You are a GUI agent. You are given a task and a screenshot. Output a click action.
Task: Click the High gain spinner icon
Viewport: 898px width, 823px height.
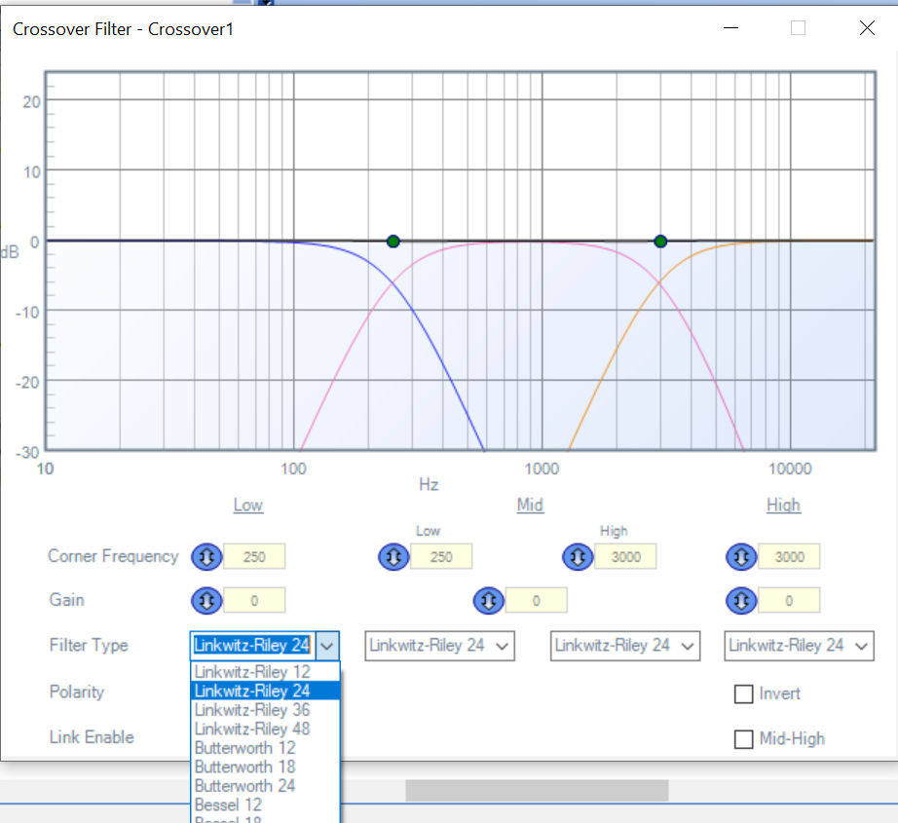pyautogui.click(x=741, y=600)
